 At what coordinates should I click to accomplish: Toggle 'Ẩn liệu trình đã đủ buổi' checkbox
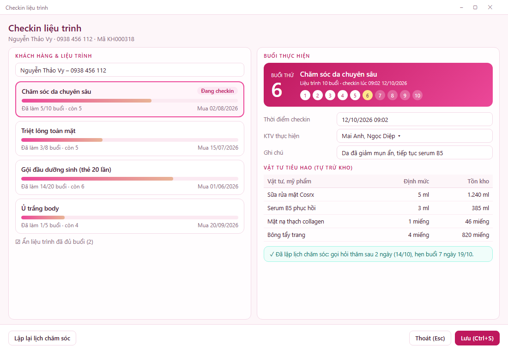coord(18,242)
